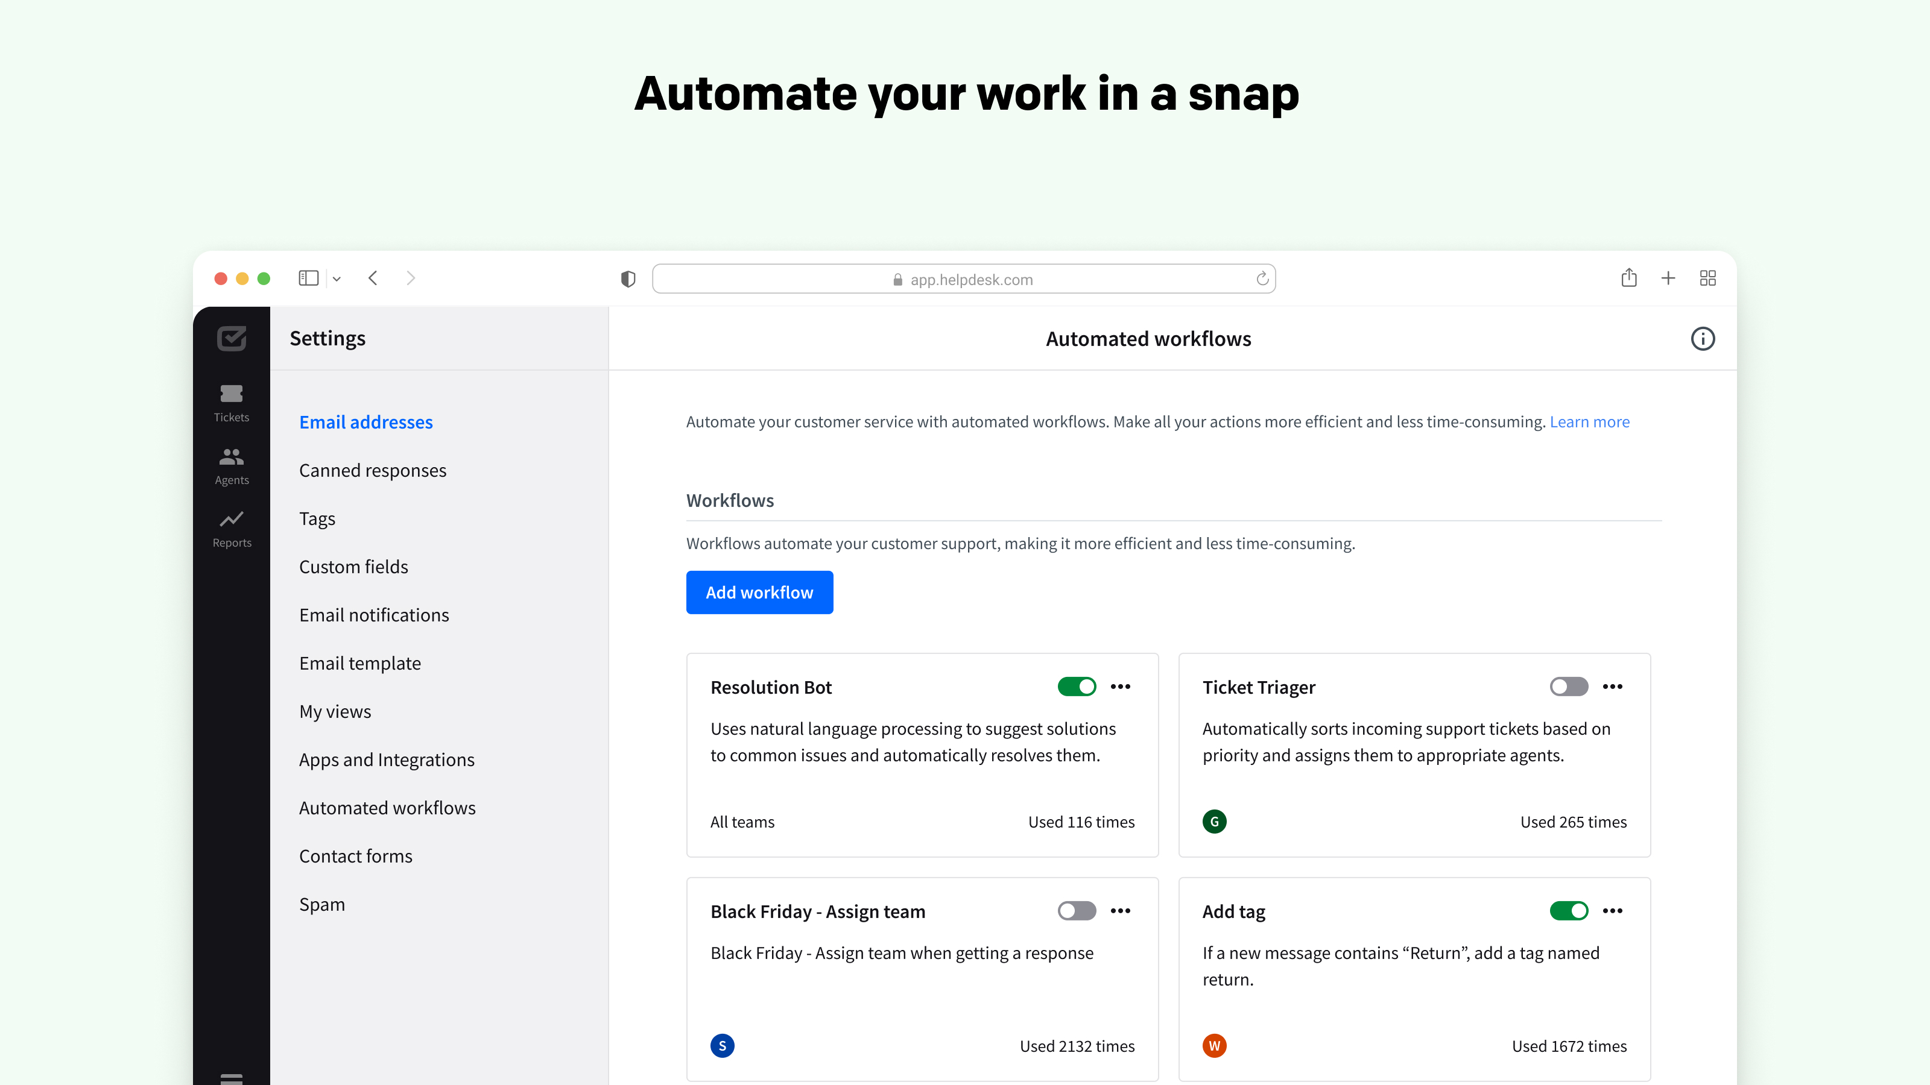Viewport: 1930px width, 1085px height.
Task: Click the three-dot menu on Ticket Triager
Action: tap(1613, 686)
